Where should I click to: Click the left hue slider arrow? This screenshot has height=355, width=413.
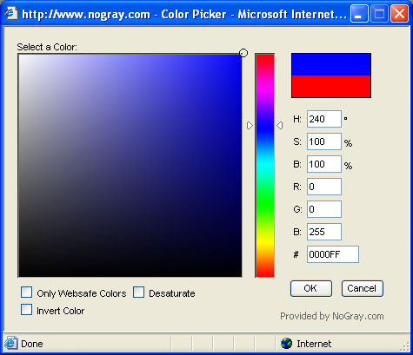(250, 126)
